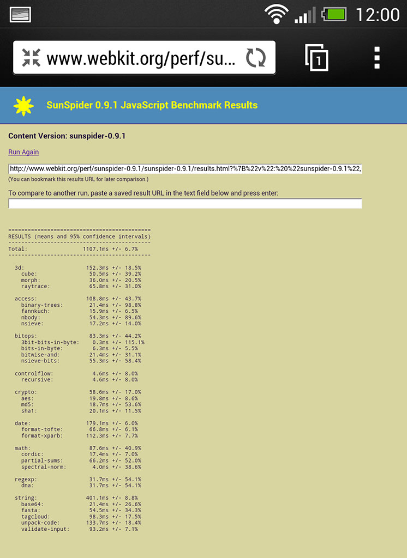The width and height of the screenshot is (407, 558).
Task: Click the nsieve-bits: 55.3ms row
Action: pyautogui.click(x=81, y=361)
